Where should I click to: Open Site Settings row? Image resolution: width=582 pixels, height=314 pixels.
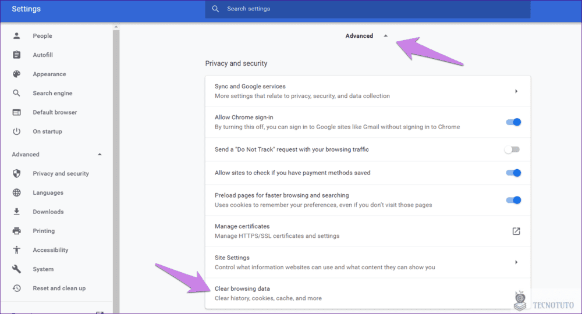(367, 262)
